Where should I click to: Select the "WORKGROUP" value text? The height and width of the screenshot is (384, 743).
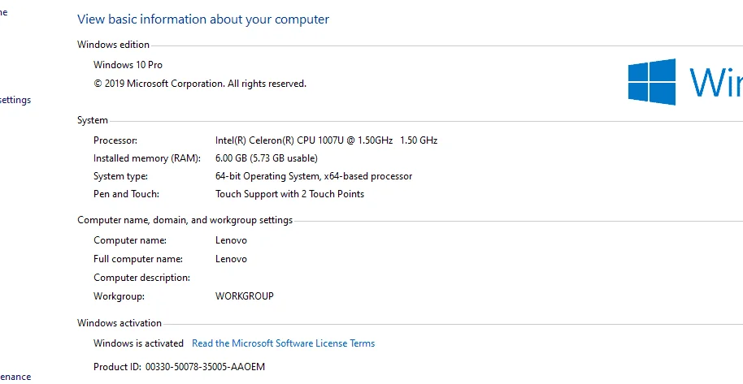coord(245,296)
